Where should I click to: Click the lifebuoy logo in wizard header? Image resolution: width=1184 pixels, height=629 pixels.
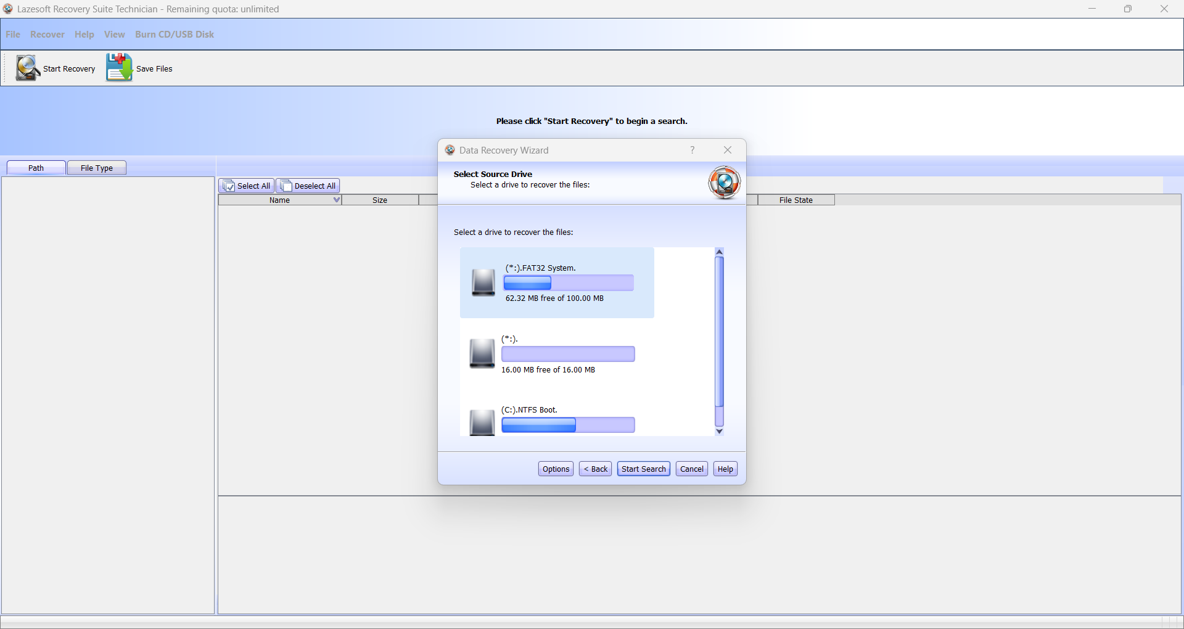click(x=724, y=183)
